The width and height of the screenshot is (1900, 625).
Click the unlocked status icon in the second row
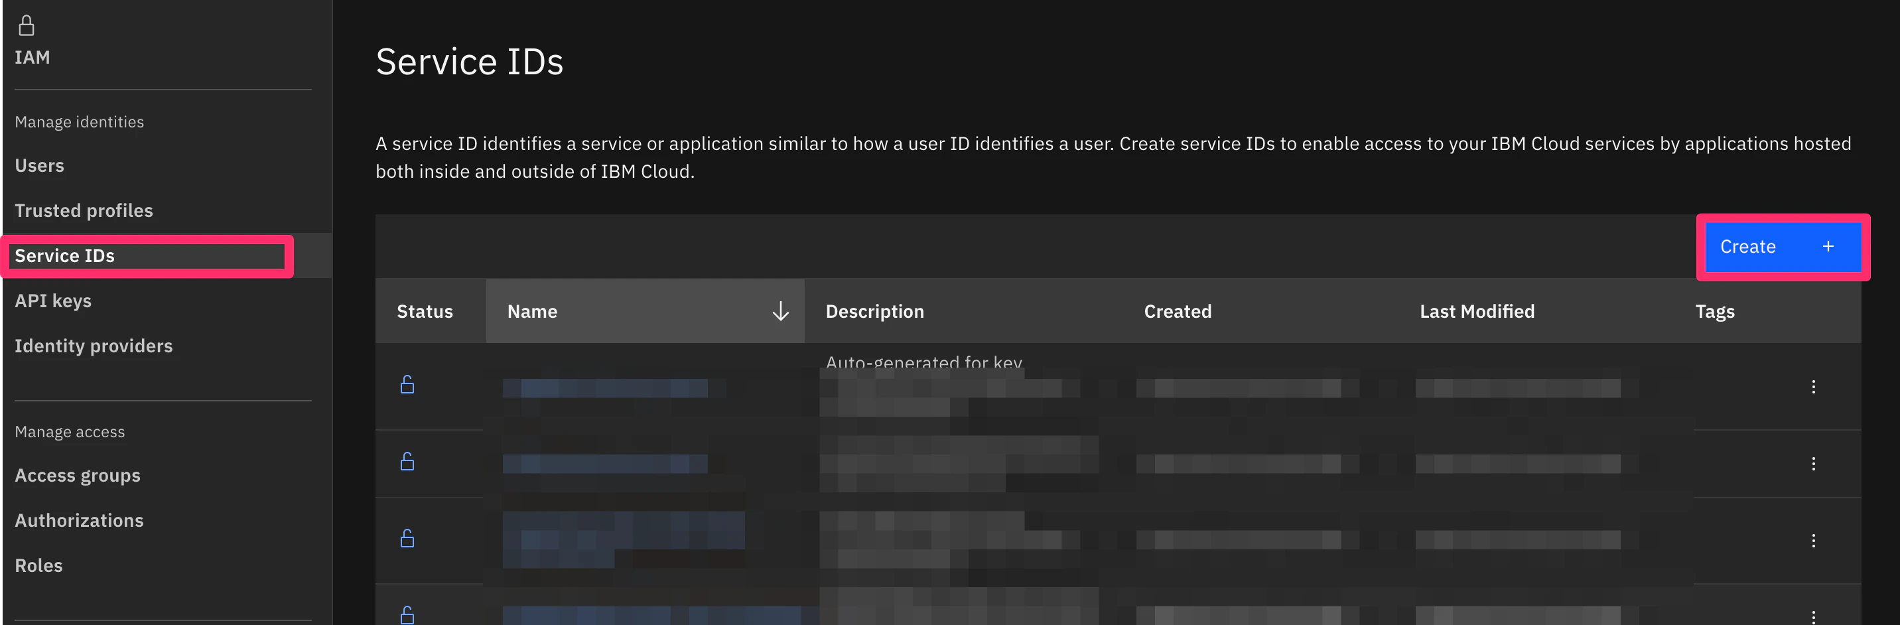(x=407, y=462)
